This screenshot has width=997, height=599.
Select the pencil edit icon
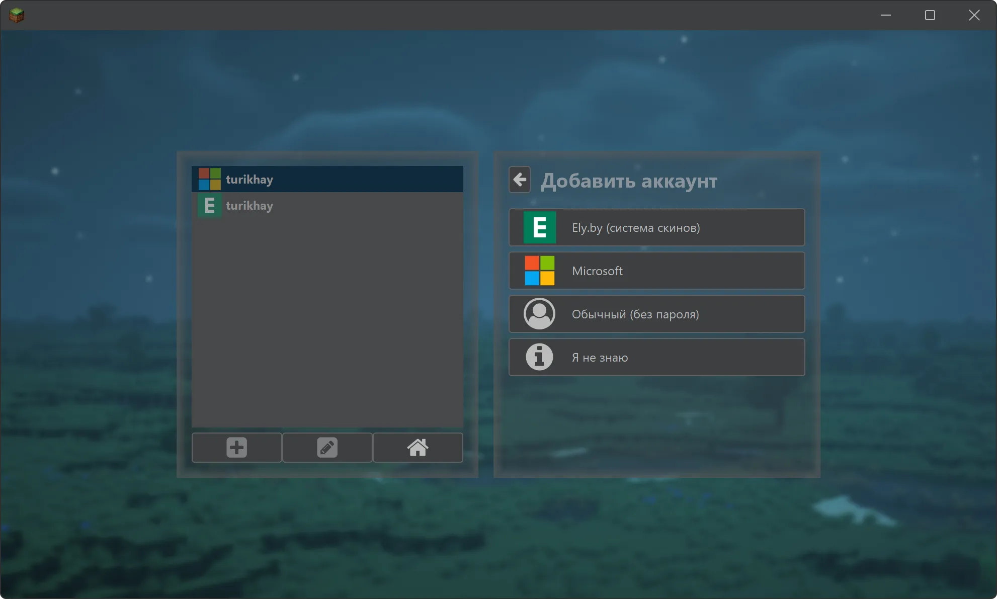327,447
